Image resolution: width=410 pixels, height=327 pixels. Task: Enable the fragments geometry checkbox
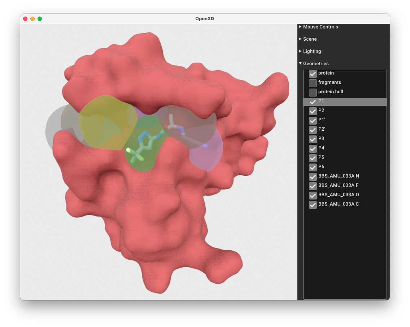(x=313, y=83)
